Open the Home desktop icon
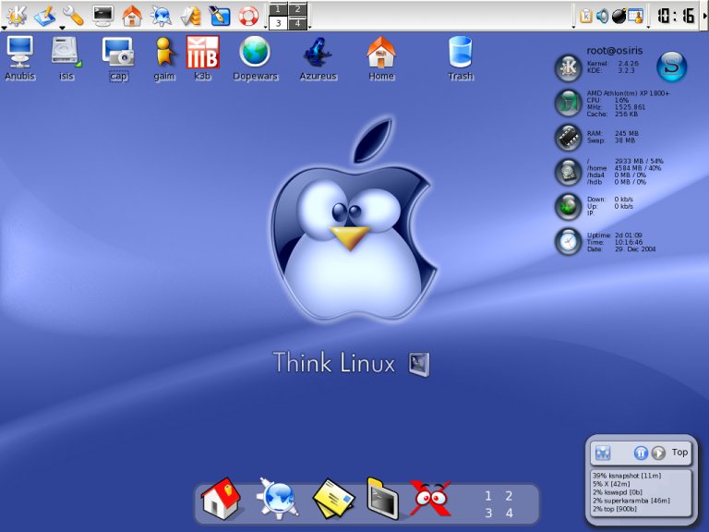Viewport: 709px width, 532px height. coord(381,58)
